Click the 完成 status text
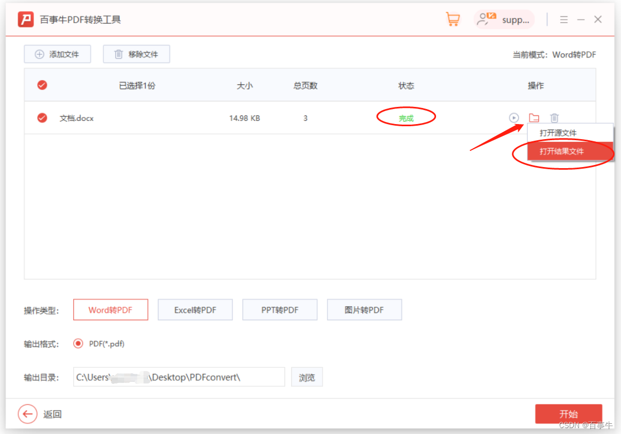This screenshot has height=434, width=621. pos(406,118)
